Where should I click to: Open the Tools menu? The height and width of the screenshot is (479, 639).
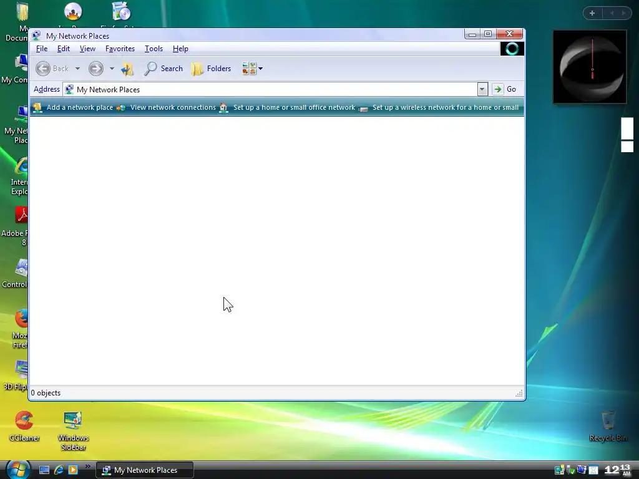coord(154,49)
